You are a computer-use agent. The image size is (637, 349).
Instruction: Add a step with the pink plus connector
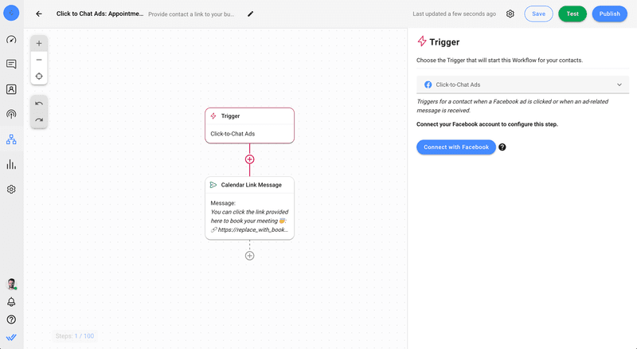click(250, 159)
